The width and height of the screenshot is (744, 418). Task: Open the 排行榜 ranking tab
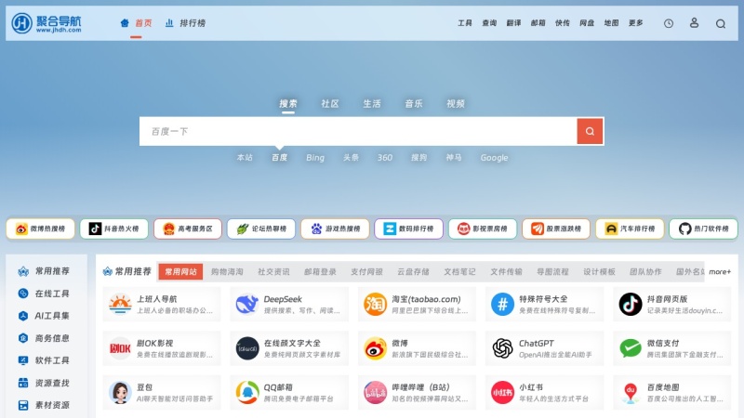click(x=185, y=22)
